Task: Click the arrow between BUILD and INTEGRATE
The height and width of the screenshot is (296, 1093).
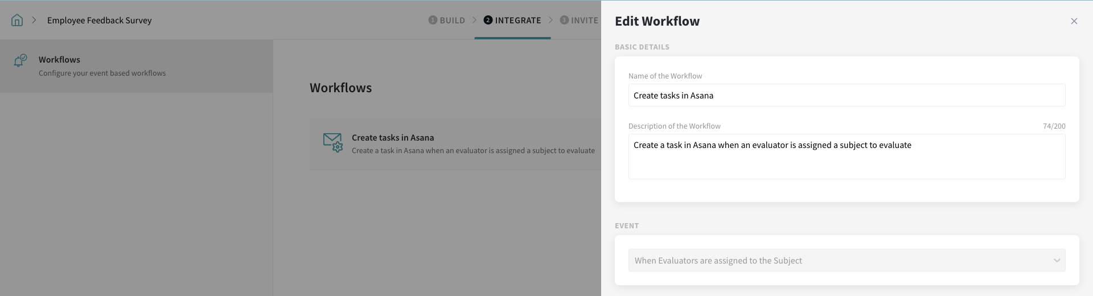Action: (474, 20)
